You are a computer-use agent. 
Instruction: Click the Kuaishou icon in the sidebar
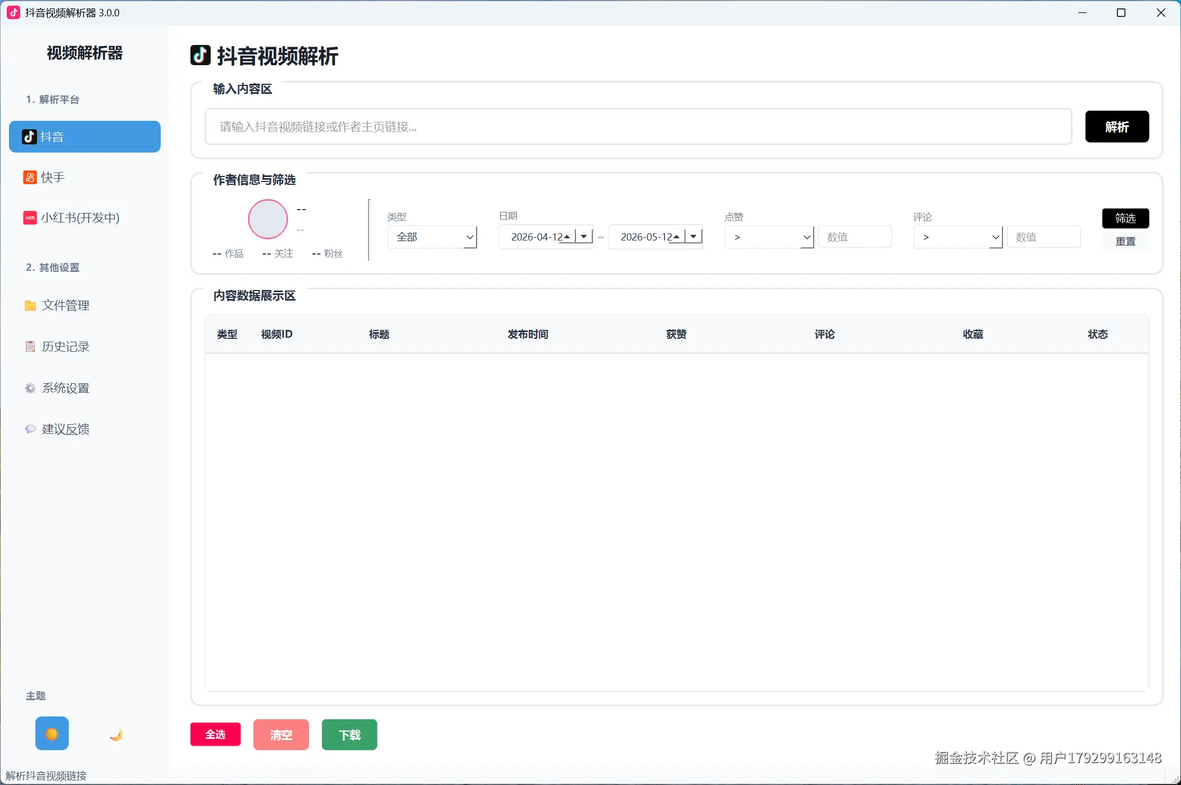30,177
